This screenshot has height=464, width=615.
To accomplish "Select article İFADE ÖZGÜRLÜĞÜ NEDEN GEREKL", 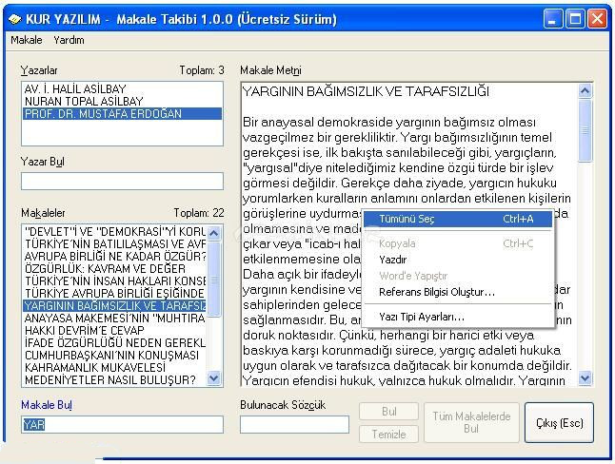I will (114, 343).
